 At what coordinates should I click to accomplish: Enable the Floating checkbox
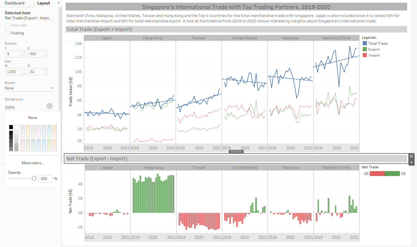pyautogui.click(x=7, y=33)
